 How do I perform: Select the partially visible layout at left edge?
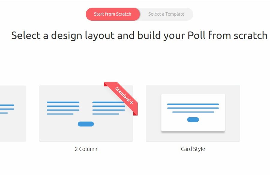point(13,113)
